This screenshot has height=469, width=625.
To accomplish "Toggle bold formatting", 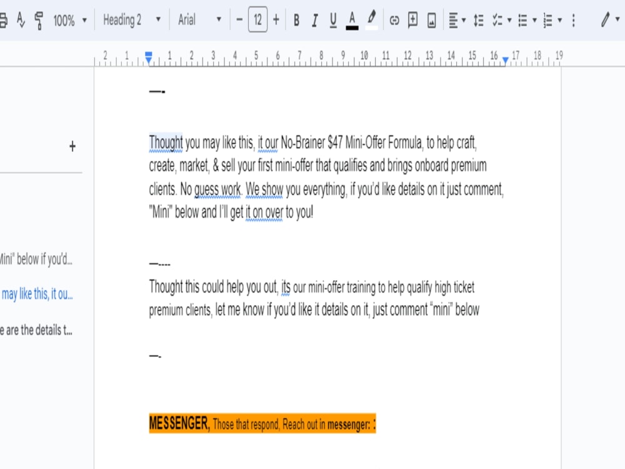I will pos(296,20).
